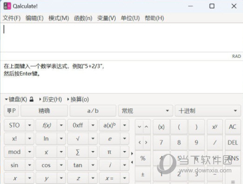This screenshot has height=184, width=243.
Task: Insert the square root √ symbol
Action: pos(78,139)
